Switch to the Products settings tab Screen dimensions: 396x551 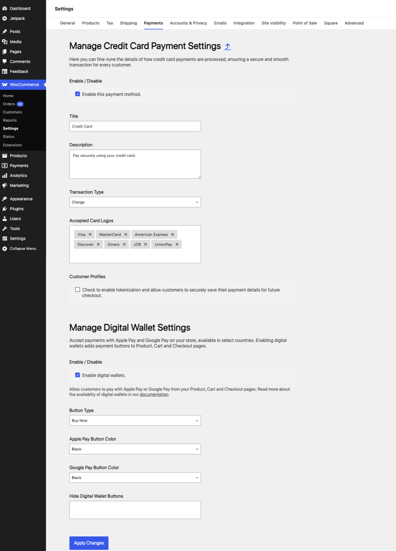91,23
